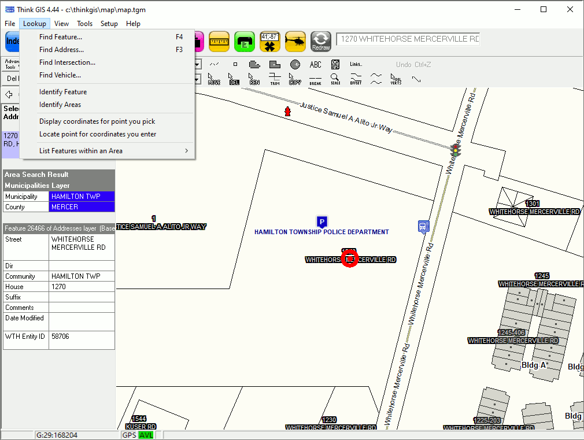Click the yellow helicopter icon
This screenshot has width=584, height=440.
click(x=295, y=42)
